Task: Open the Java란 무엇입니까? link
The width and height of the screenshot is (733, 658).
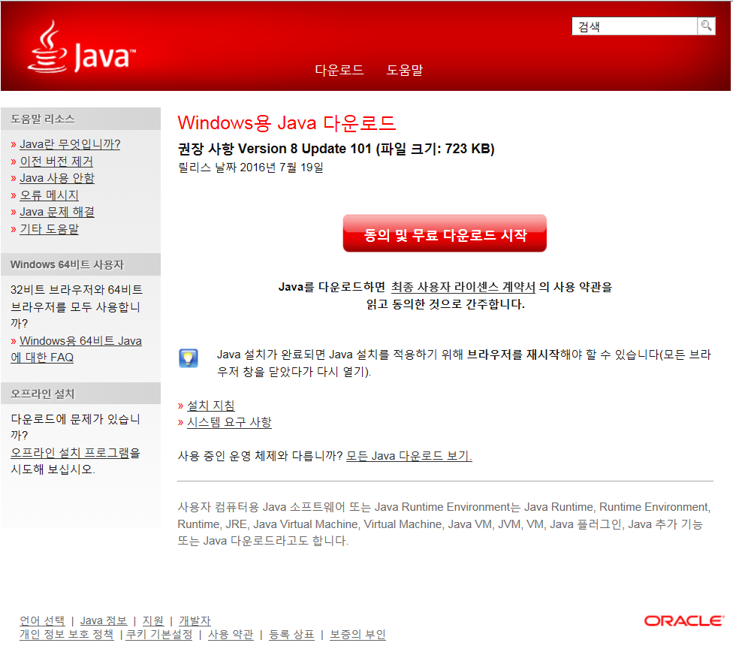Action: (x=70, y=144)
